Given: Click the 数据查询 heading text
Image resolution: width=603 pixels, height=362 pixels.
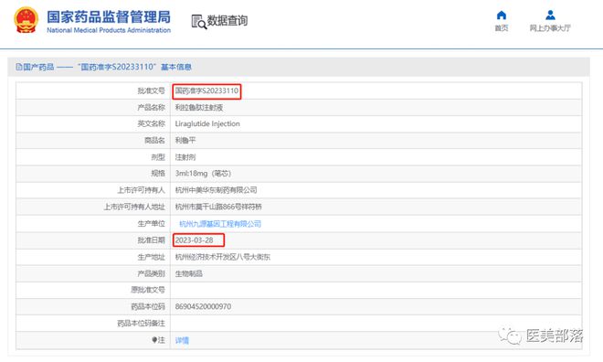Looking at the screenshot, I should point(227,21).
